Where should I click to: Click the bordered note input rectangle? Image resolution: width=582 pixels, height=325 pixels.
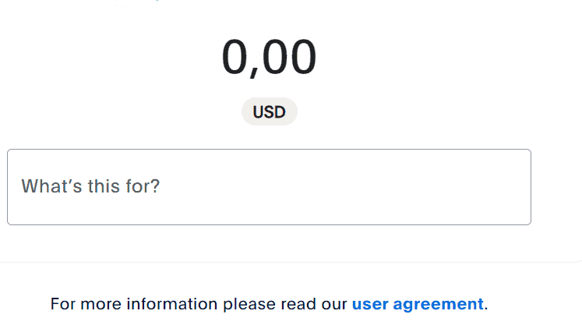(x=269, y=187)
